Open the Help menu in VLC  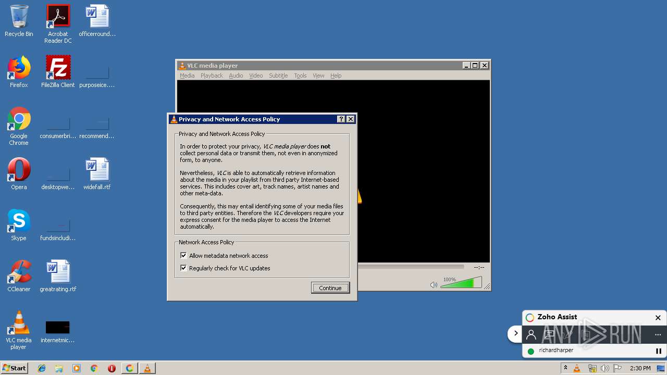[336, 76]
